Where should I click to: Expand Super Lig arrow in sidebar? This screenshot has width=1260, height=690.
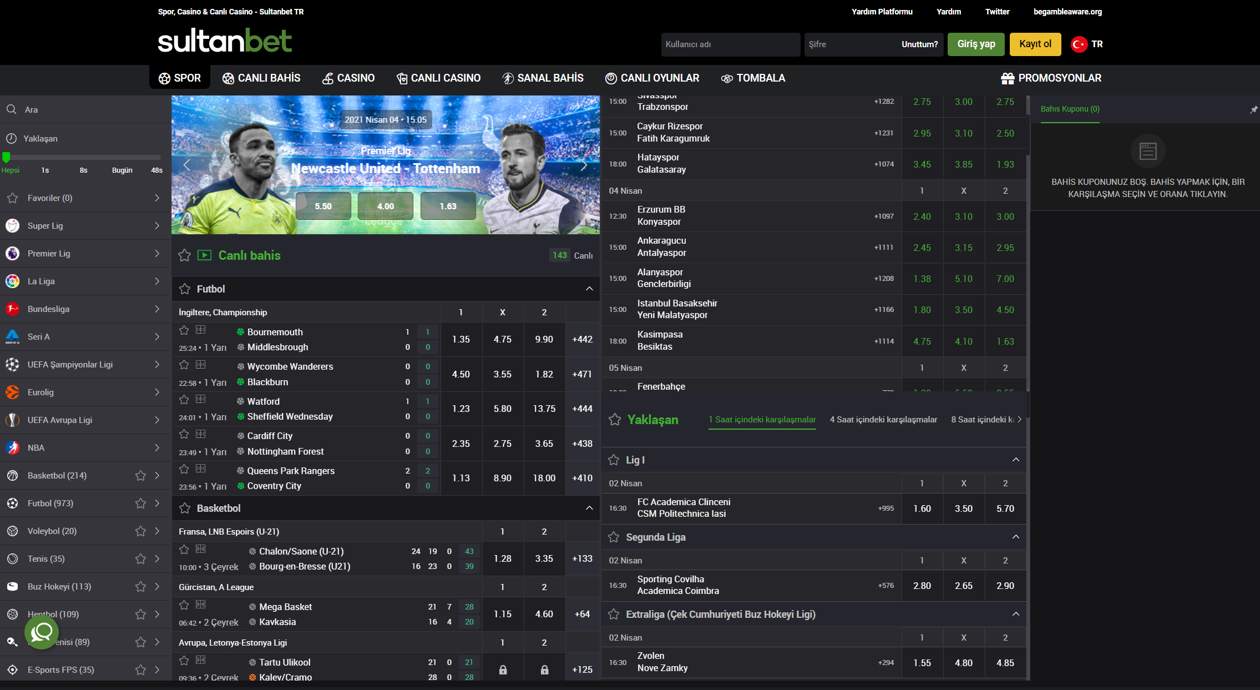tap(157, 225)
